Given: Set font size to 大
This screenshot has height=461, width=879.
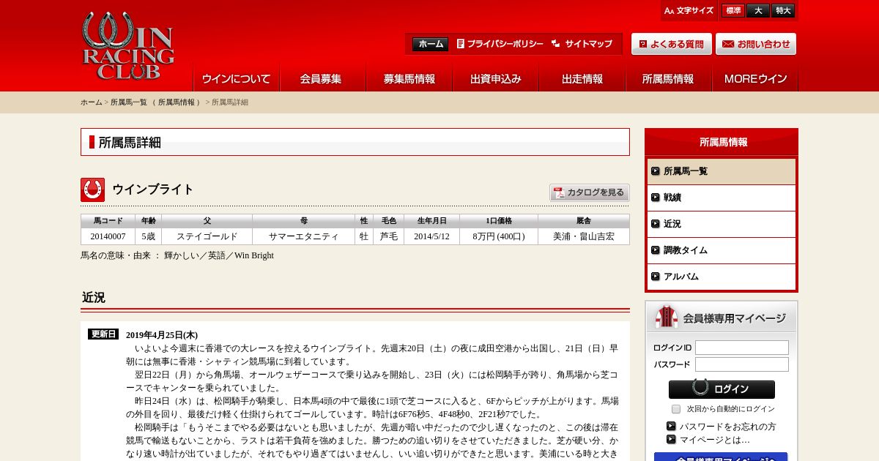Looking at the screenshot, I should [x=758, y=11].
